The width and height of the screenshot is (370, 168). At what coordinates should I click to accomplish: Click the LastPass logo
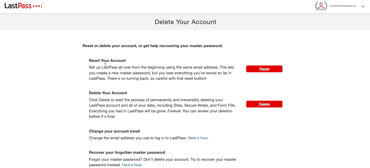tap(24, 6)
